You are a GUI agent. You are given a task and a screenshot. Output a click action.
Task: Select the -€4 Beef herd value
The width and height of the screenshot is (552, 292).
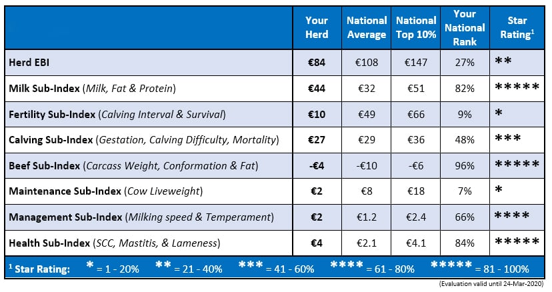(x=317, y=165)
